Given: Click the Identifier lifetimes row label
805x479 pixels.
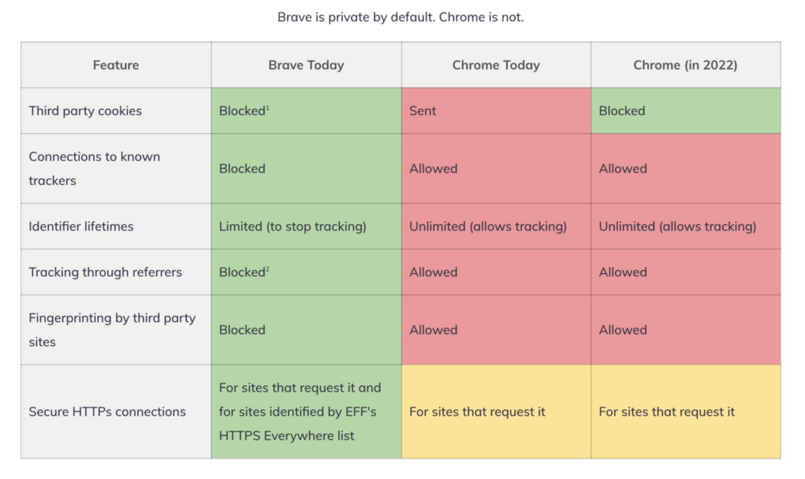Looking at the screenshot, I should coord(81,226).
